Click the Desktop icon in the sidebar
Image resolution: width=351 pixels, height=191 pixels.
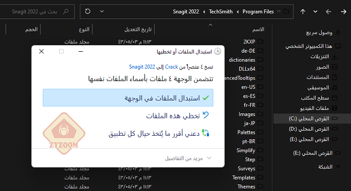point(335,98)
